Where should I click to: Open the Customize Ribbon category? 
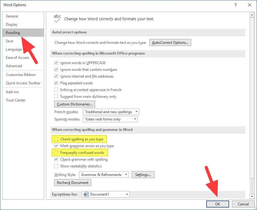(21, 75)
